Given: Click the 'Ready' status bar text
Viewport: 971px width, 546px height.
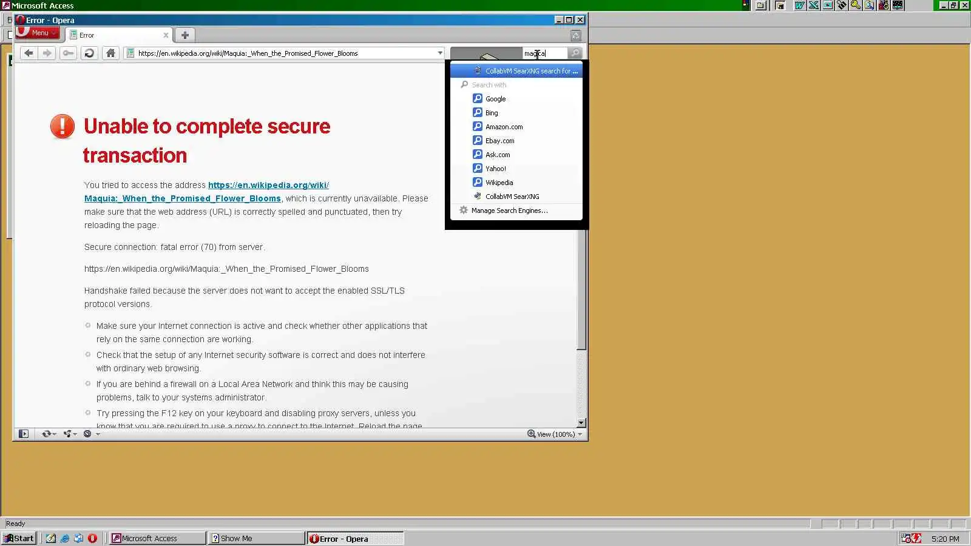Looking at the screenshot, I should (16, 524).
